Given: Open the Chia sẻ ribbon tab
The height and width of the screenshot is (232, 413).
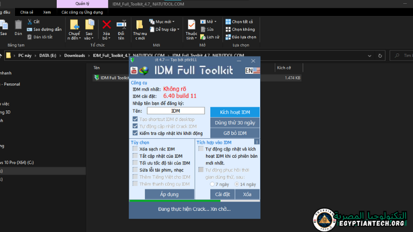Looking at the screenshot, I should (x=27, y=12).
